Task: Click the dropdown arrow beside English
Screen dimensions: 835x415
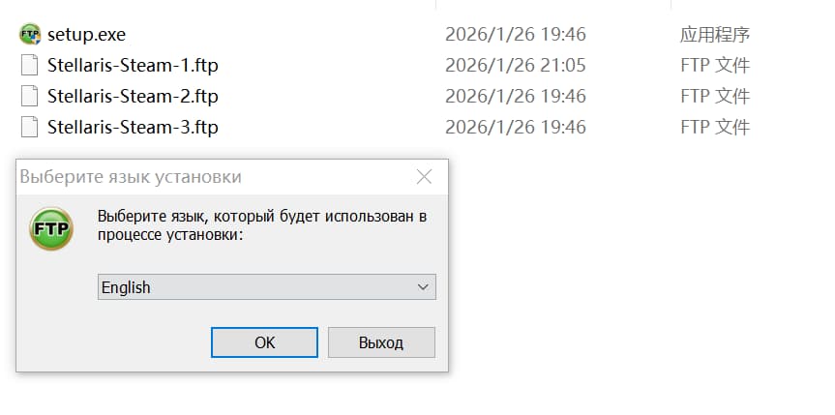Action: click(422, 287)
